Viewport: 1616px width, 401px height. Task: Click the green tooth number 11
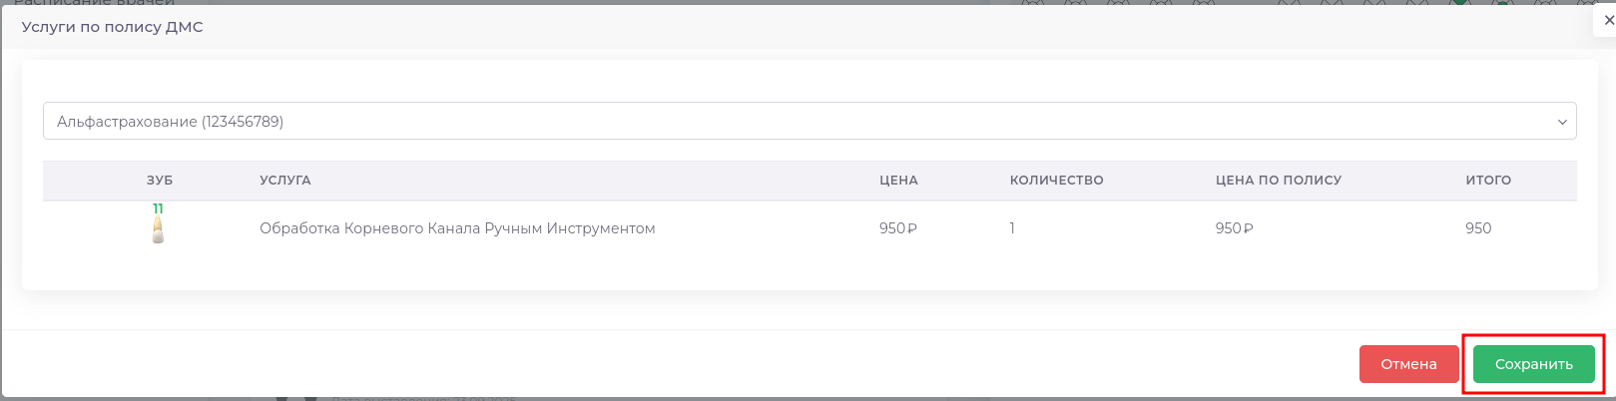[x=158, y=208]
